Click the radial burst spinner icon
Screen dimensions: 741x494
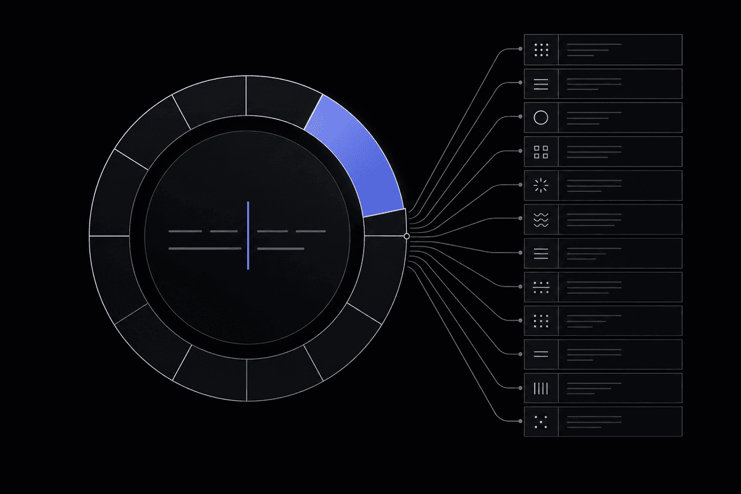tap(541, 185)
